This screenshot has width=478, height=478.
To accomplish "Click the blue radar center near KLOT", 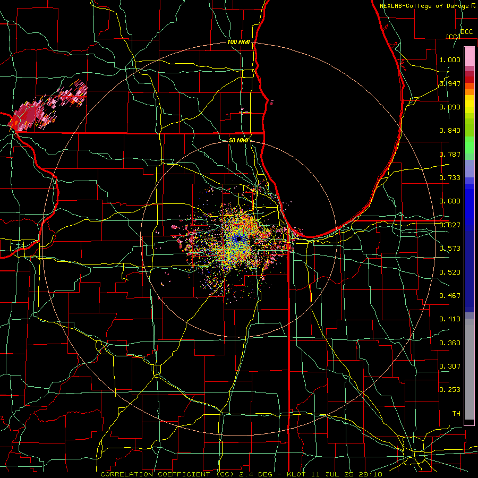I will click(x=238, y=239).
